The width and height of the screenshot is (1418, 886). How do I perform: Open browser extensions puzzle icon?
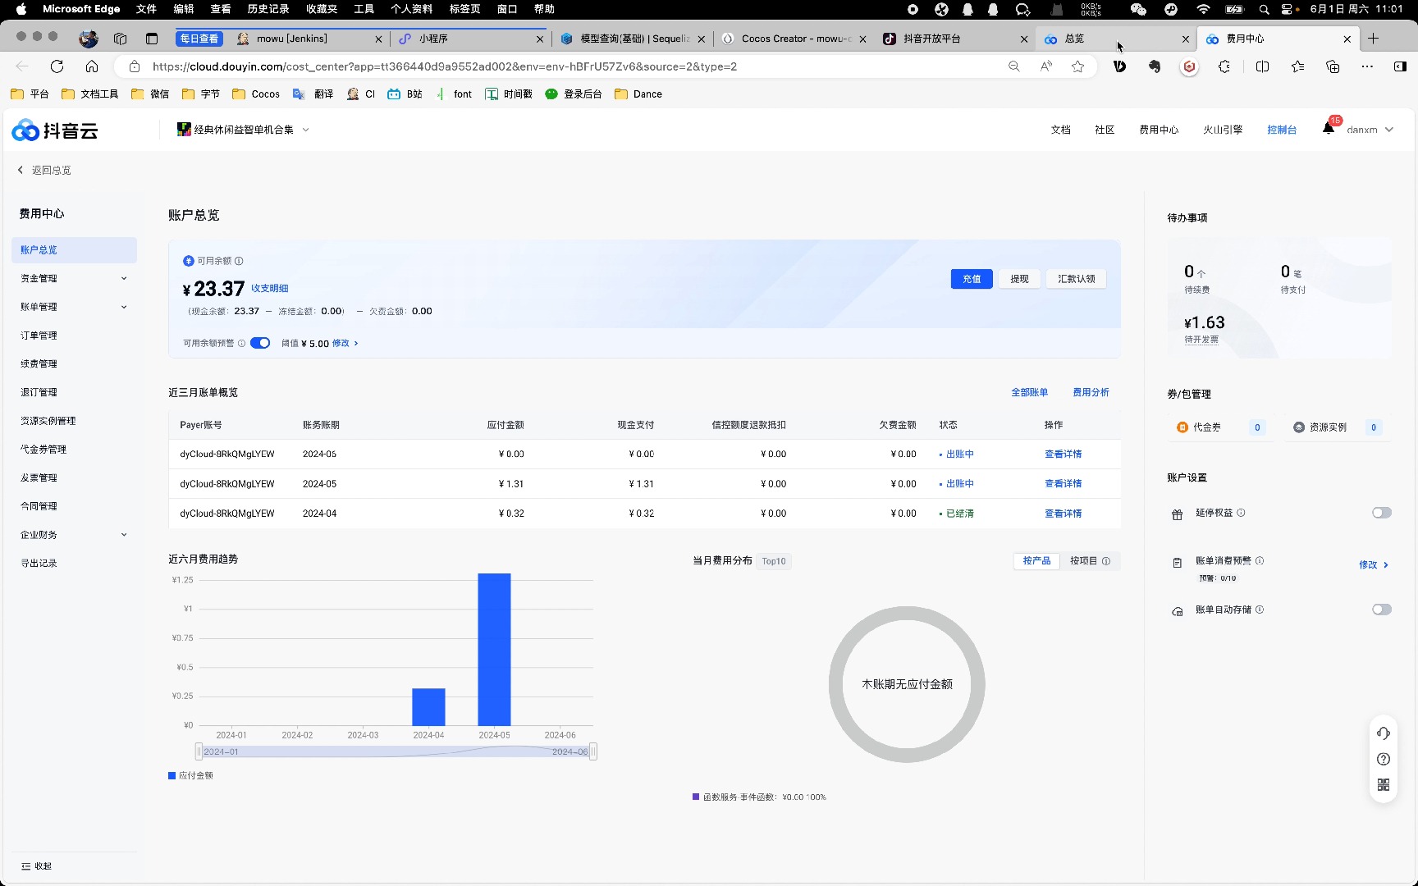pos(1224,66)
